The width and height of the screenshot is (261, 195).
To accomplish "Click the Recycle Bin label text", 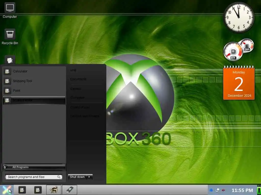I will click(10, 43).
